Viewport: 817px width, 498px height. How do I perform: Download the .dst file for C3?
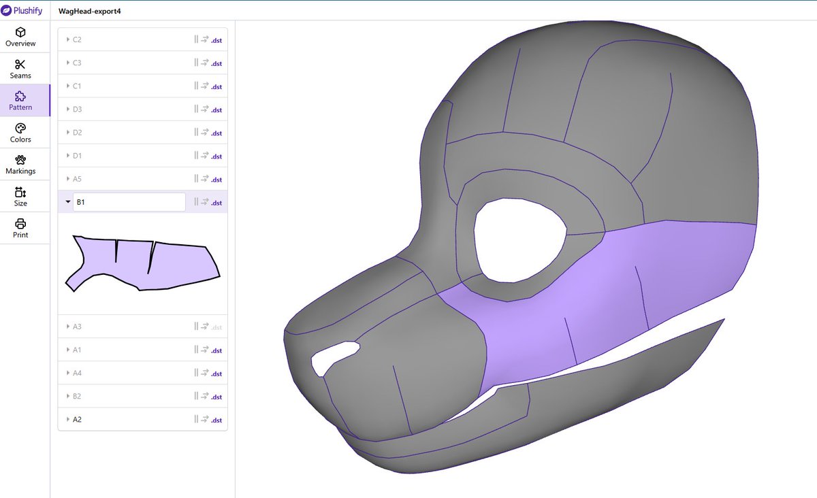pyautogui.click(x=217, y=63)
